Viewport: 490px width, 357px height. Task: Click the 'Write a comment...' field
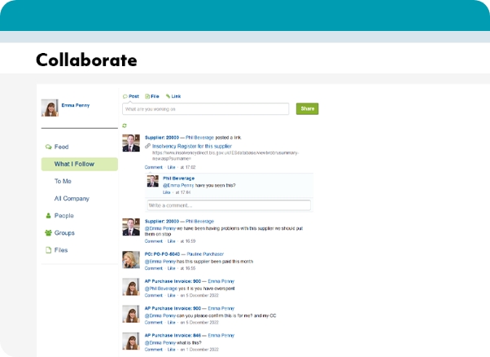pos(229,205)
